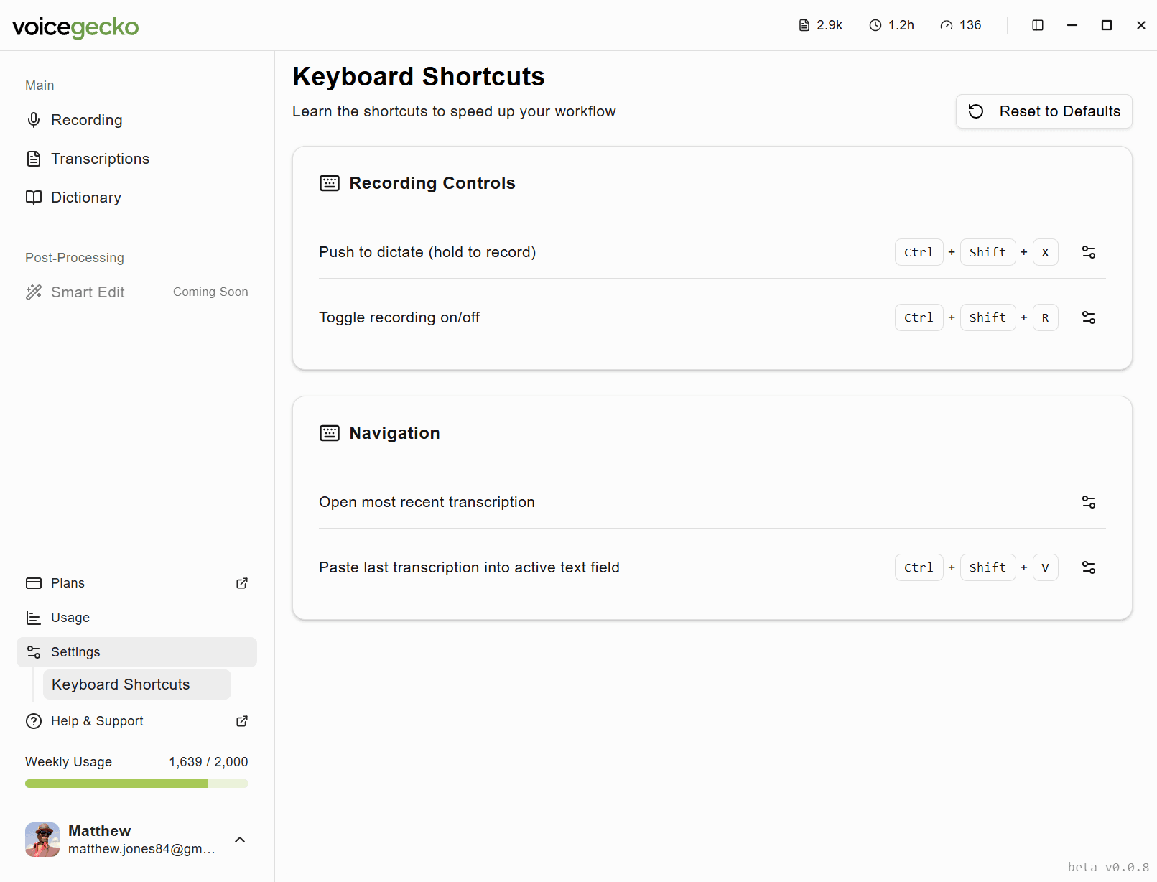Click the speedometer icon showing 136
Image resolution: width=1157 pixels, height=882 pixels.
[x=946, y=24]
